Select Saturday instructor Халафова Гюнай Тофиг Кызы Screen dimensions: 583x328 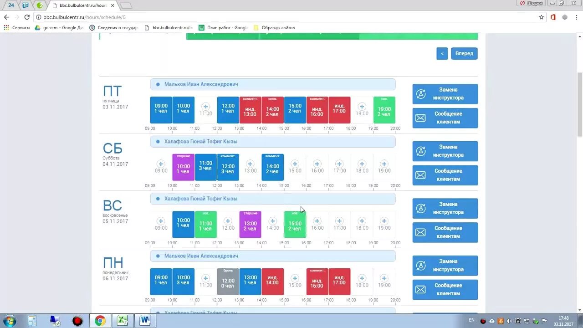pyautogui.click(x=273, y=142)
